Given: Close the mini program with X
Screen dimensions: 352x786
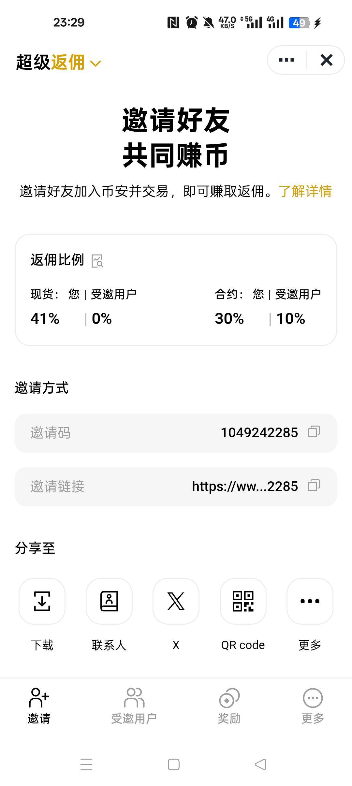Looking at the screenshot, I should pyautogui.click(x=326, y=60).
